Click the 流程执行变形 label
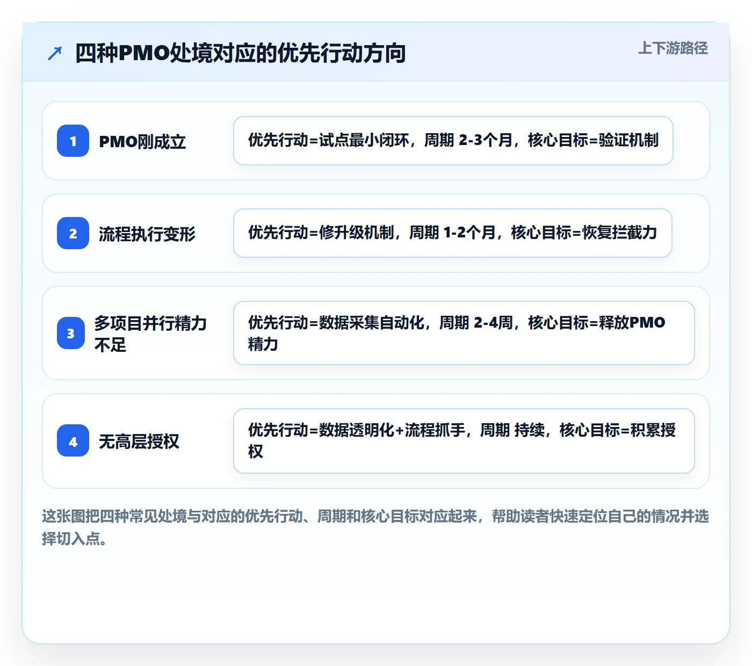Image resolution: width=752 pixels, height=666 pixels. 147,234
